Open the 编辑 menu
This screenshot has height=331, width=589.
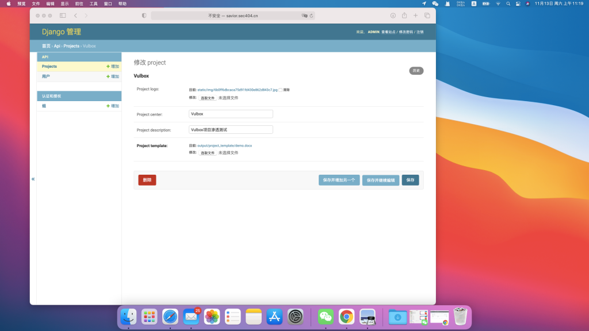[x=51, y=4]
